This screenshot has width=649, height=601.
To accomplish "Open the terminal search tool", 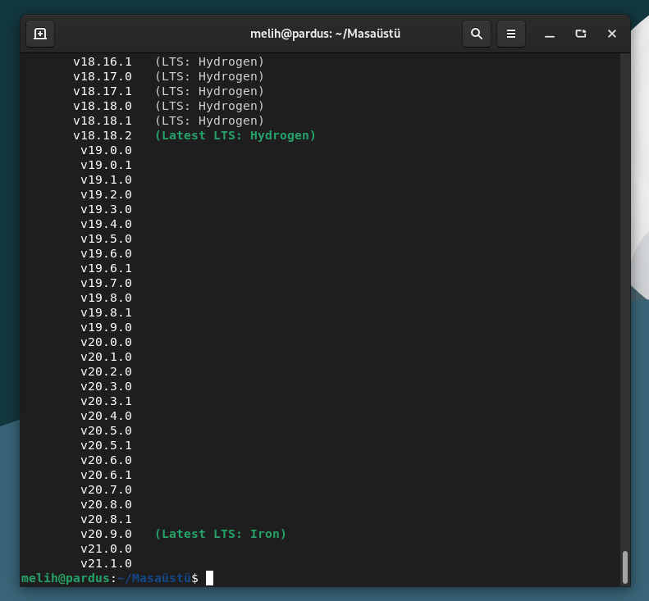I will point(477,34).
